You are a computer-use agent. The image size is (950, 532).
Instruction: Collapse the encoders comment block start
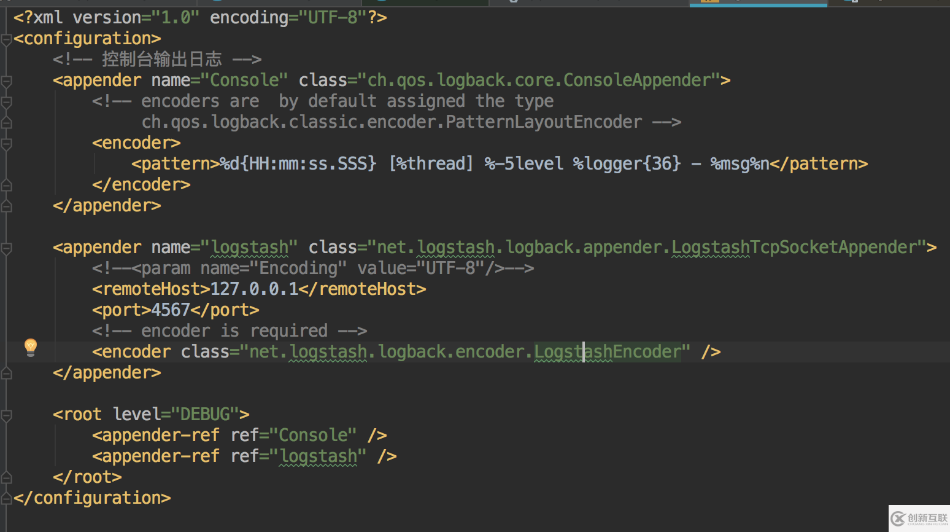(7, 101)
